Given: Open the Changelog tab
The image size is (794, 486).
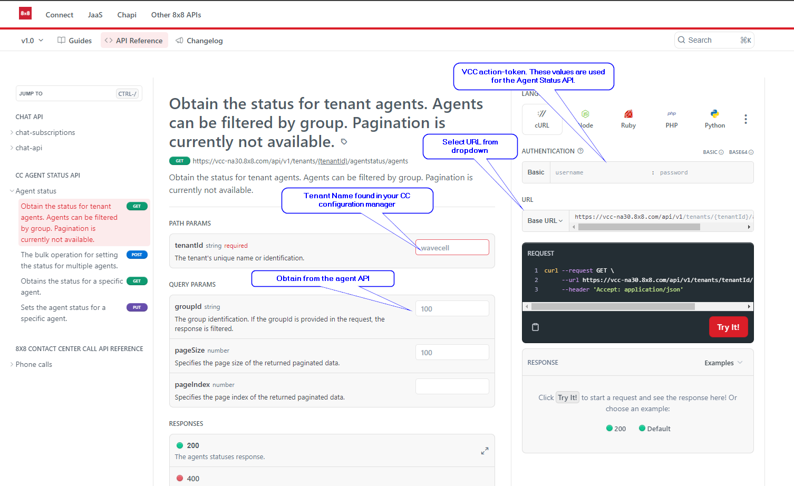Looking at the screenshot, I should click(x=199, y=41).
